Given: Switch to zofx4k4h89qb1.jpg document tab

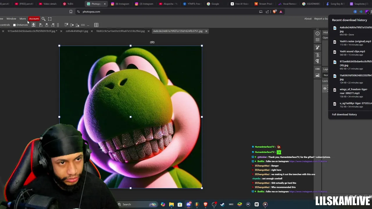Looking at the screenshot, I should click(77, 31).
